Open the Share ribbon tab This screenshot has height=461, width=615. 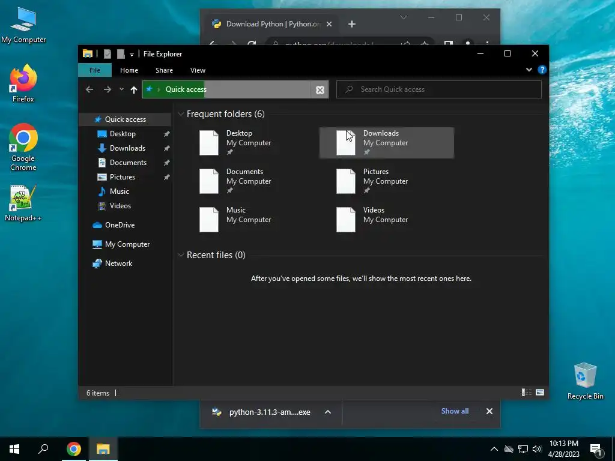(x=164, y=70)
